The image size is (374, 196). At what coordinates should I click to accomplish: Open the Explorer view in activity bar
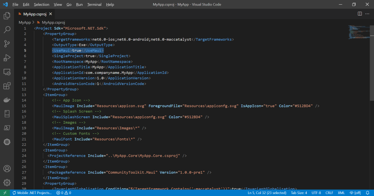[7, 16]
